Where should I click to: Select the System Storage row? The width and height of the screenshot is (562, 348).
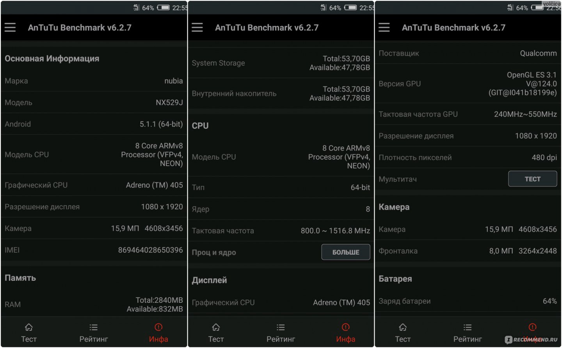pos(281,63)
